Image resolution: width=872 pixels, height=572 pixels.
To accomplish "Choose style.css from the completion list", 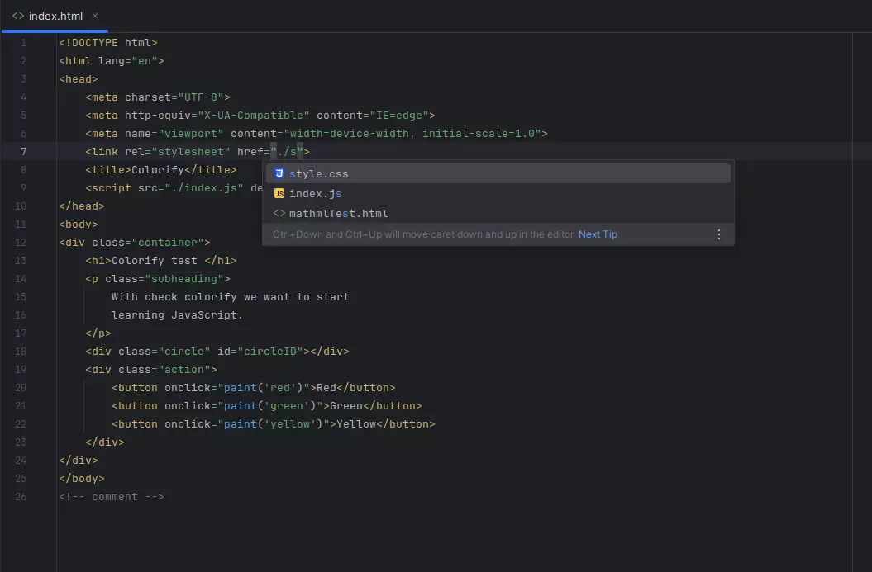I will (319, 174).
